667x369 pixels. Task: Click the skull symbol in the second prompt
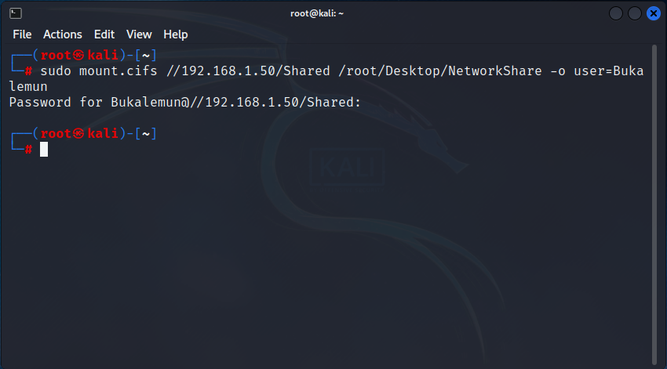click(78, 134)
